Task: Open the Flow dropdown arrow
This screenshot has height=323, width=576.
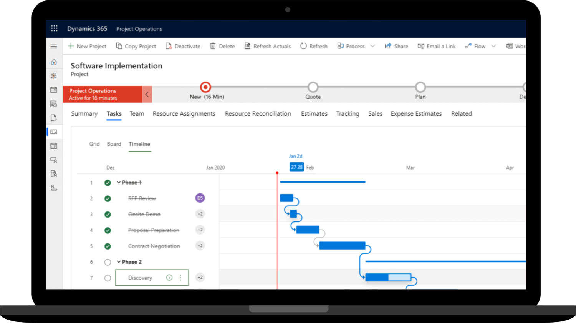Action: pyautogui.click(x=493, y=46)
